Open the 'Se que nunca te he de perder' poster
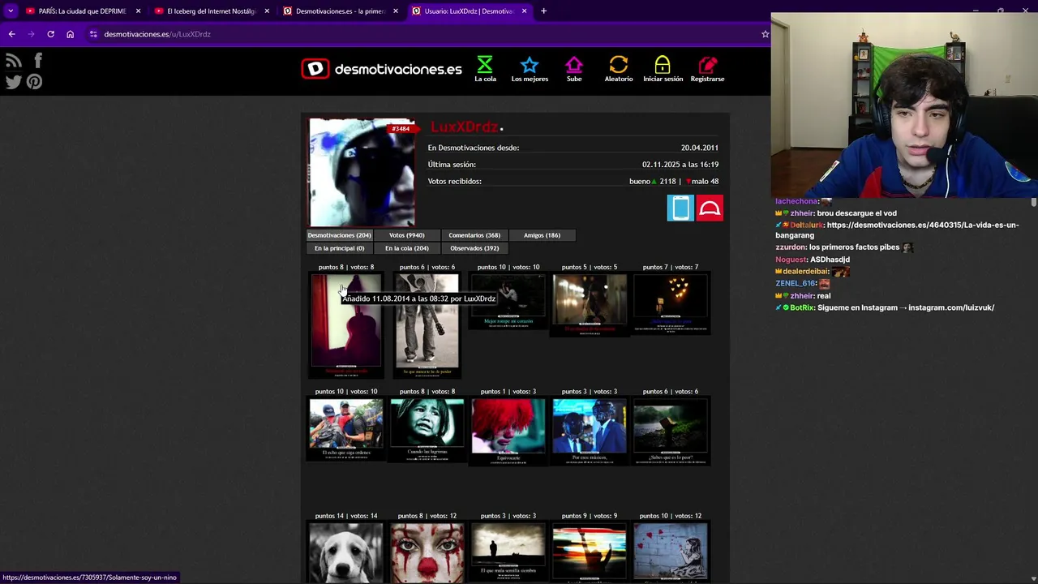The height and width of the screenshot is (584, 1038). click(427, 326)
